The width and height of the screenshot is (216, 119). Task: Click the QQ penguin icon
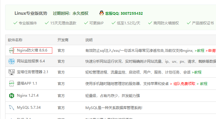coord(102,13)
